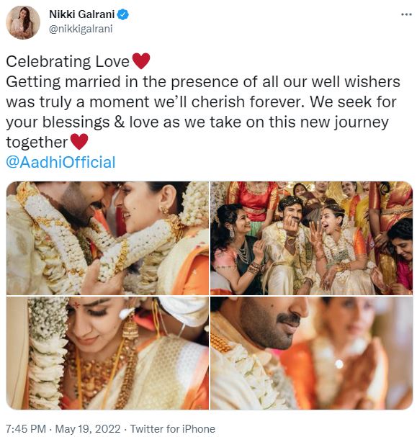The width and height of the screenshot is (417, 437).
Task: Open bottom-left bride closeup photo
Action: pos(107,353)
